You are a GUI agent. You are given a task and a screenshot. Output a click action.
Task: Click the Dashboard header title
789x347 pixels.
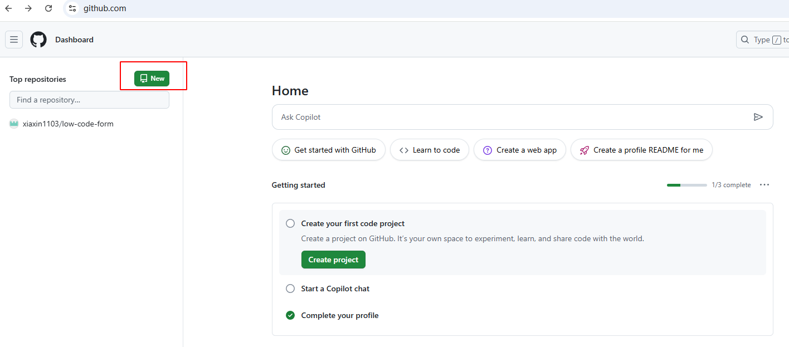[x=74, y=40]
